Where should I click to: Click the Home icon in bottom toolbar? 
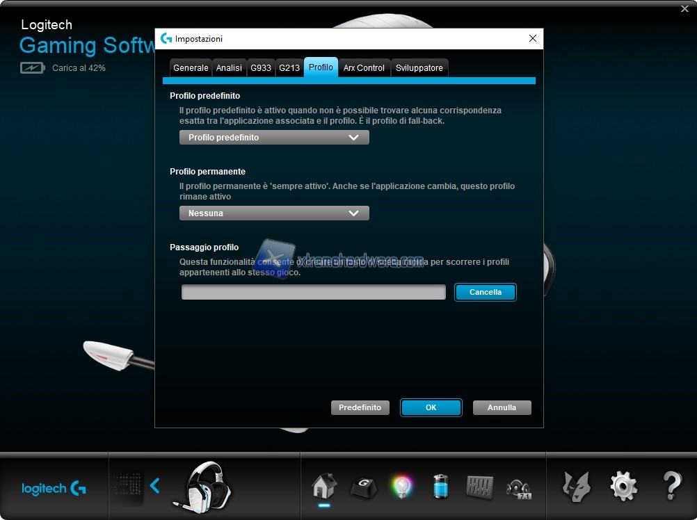[x=324, y=485]
